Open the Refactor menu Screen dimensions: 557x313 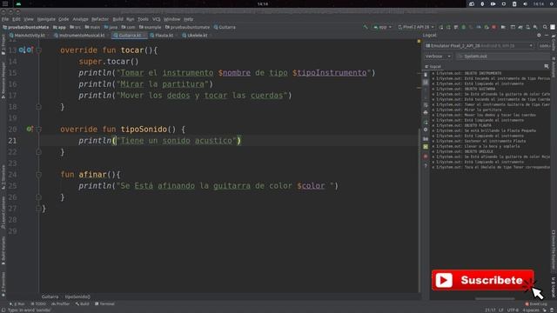100,19
